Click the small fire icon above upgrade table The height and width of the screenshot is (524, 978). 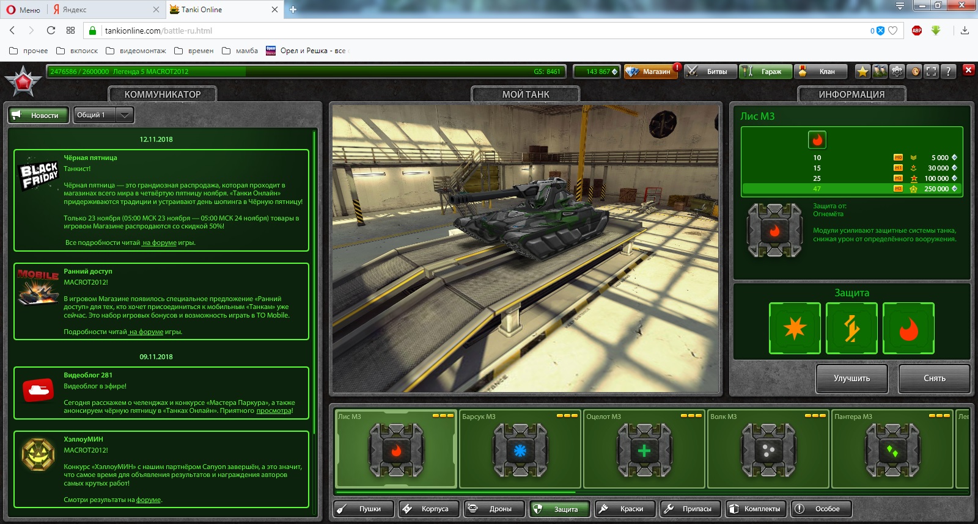point(817,140)
